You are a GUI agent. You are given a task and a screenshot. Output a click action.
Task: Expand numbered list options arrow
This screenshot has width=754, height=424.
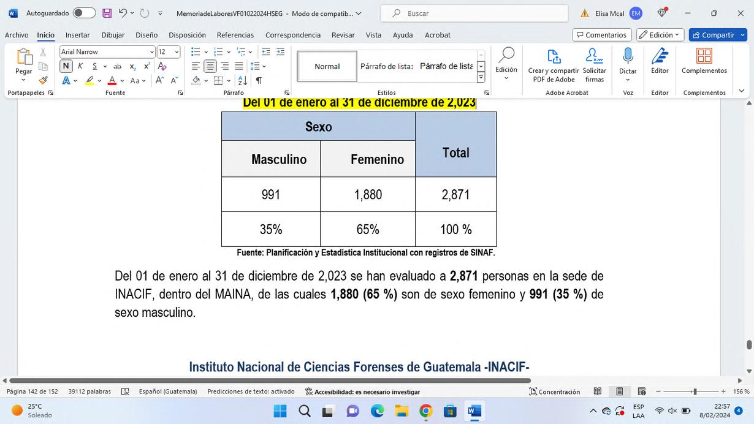[x=228, y=52]
